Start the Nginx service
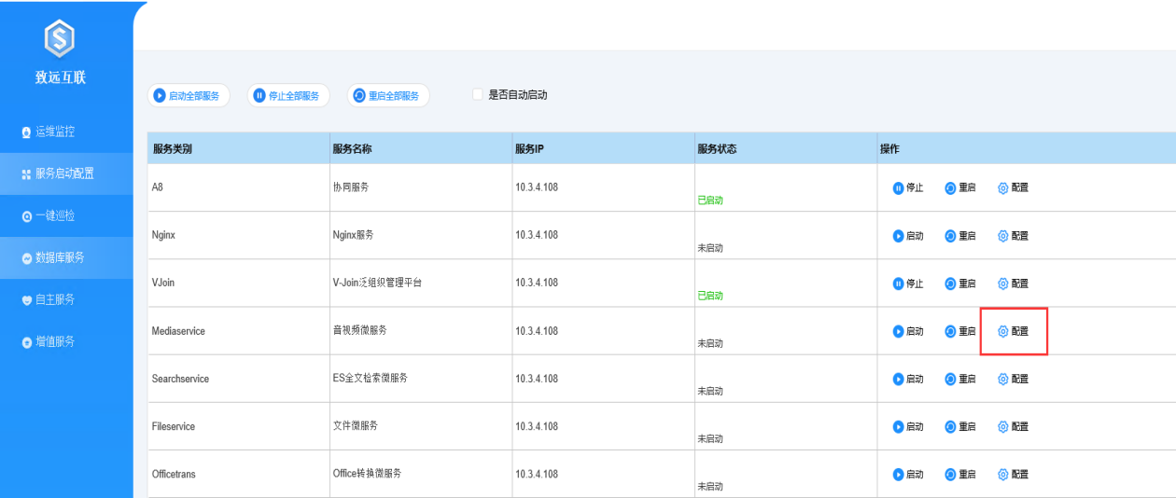The width and height of the screenshot is (1176, 498). point(908,235)
